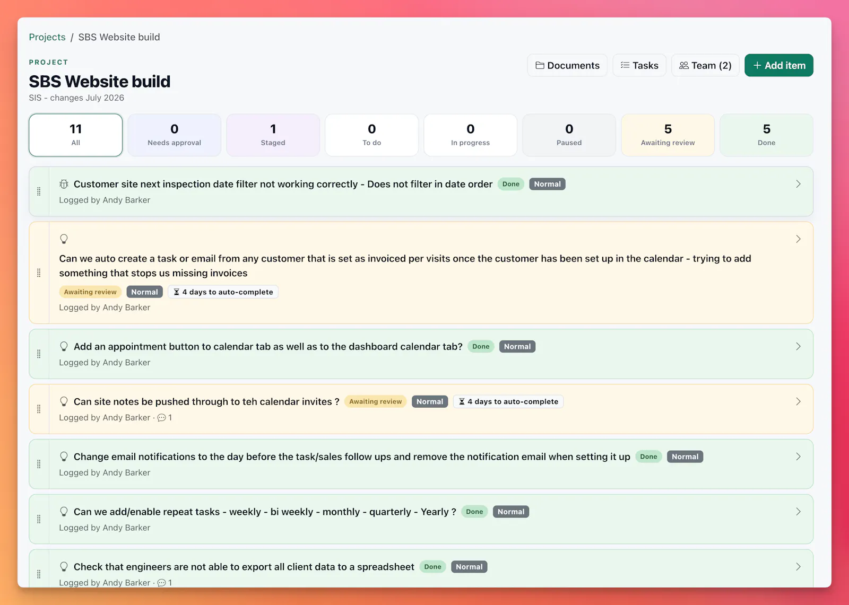Viewport: 849px width, 605px height.
Task: Grab the drag handle of Customer site inspection item
Action: point(39,191)
